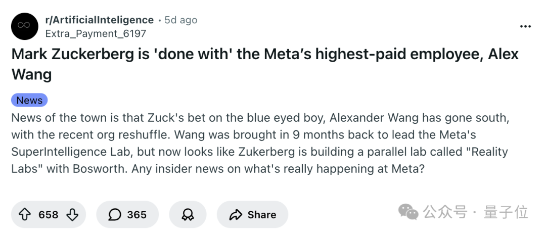Click the share arrow icon
Image resolution: width=546 pixels, height=234 pixels.
tap(236, 215)
